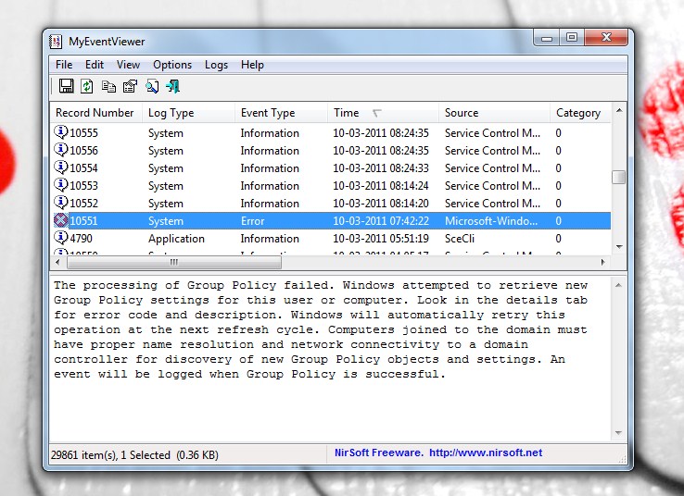This screenshot has height=496, width=684.
Task: Click the info icon of record 10553
Action: [60, 184]
